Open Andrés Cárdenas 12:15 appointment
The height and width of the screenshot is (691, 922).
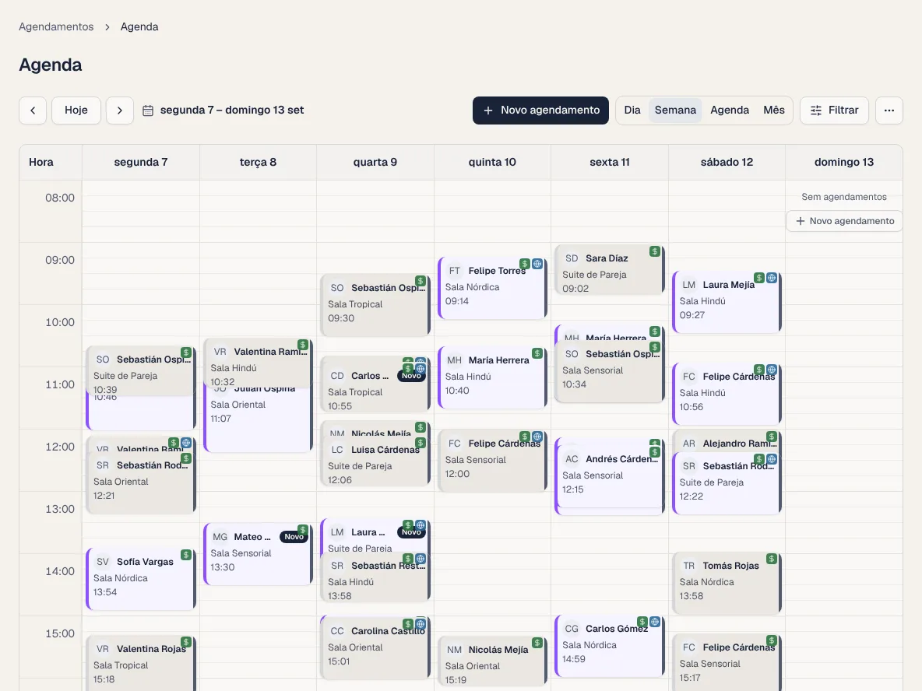[610, 476]
